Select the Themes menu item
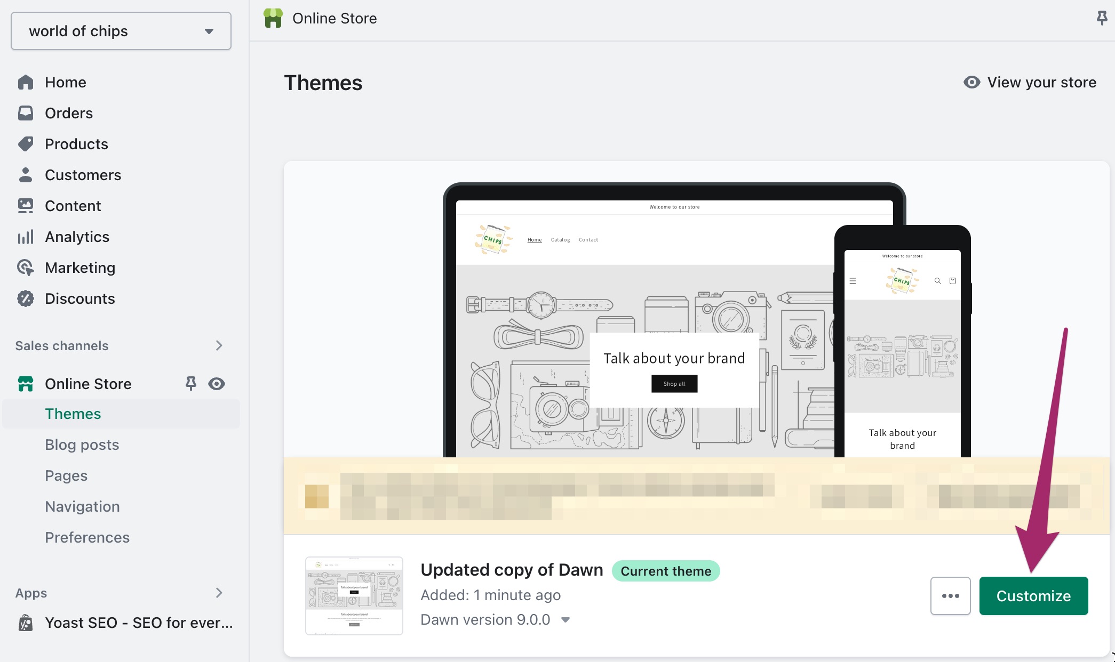Screen dimensions: 1115x662 tap(73, 414)
